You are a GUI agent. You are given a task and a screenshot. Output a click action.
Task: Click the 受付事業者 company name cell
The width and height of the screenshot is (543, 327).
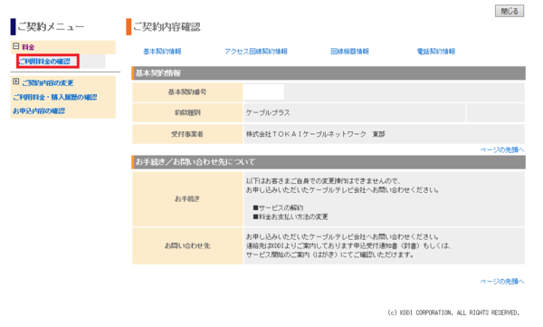pos(384,134)
